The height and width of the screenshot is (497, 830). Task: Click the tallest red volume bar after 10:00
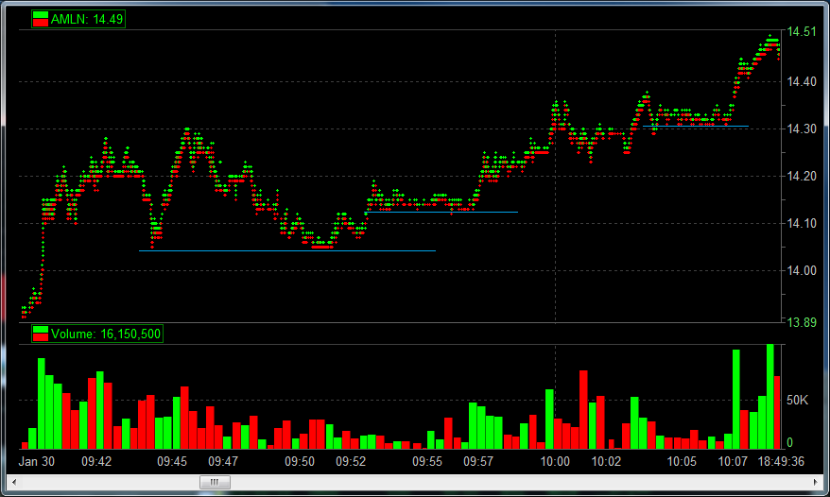click(x=583, y=410)
